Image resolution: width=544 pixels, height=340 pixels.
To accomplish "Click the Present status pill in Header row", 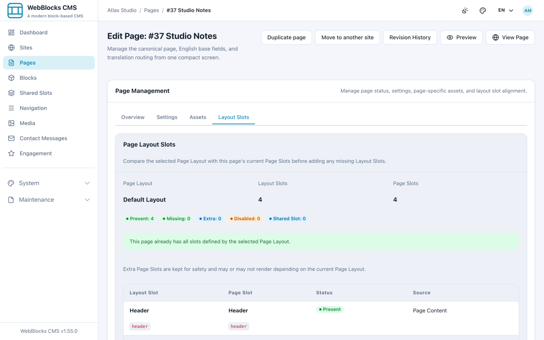I will 330,309.
